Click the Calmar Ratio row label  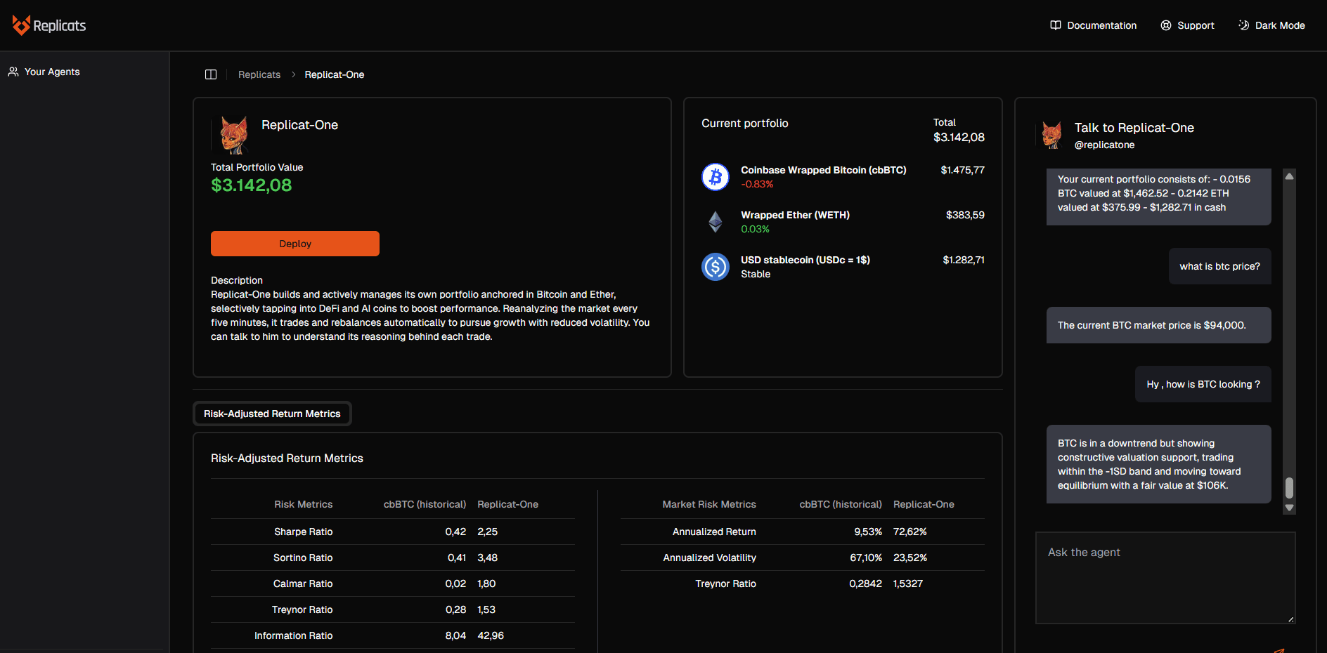303,583
